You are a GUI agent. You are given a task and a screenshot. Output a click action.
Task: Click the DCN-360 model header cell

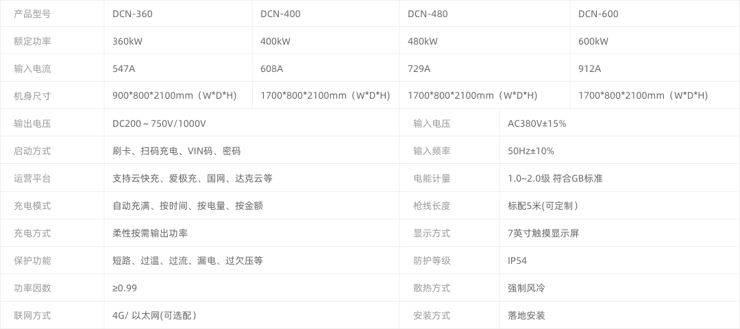132,14
